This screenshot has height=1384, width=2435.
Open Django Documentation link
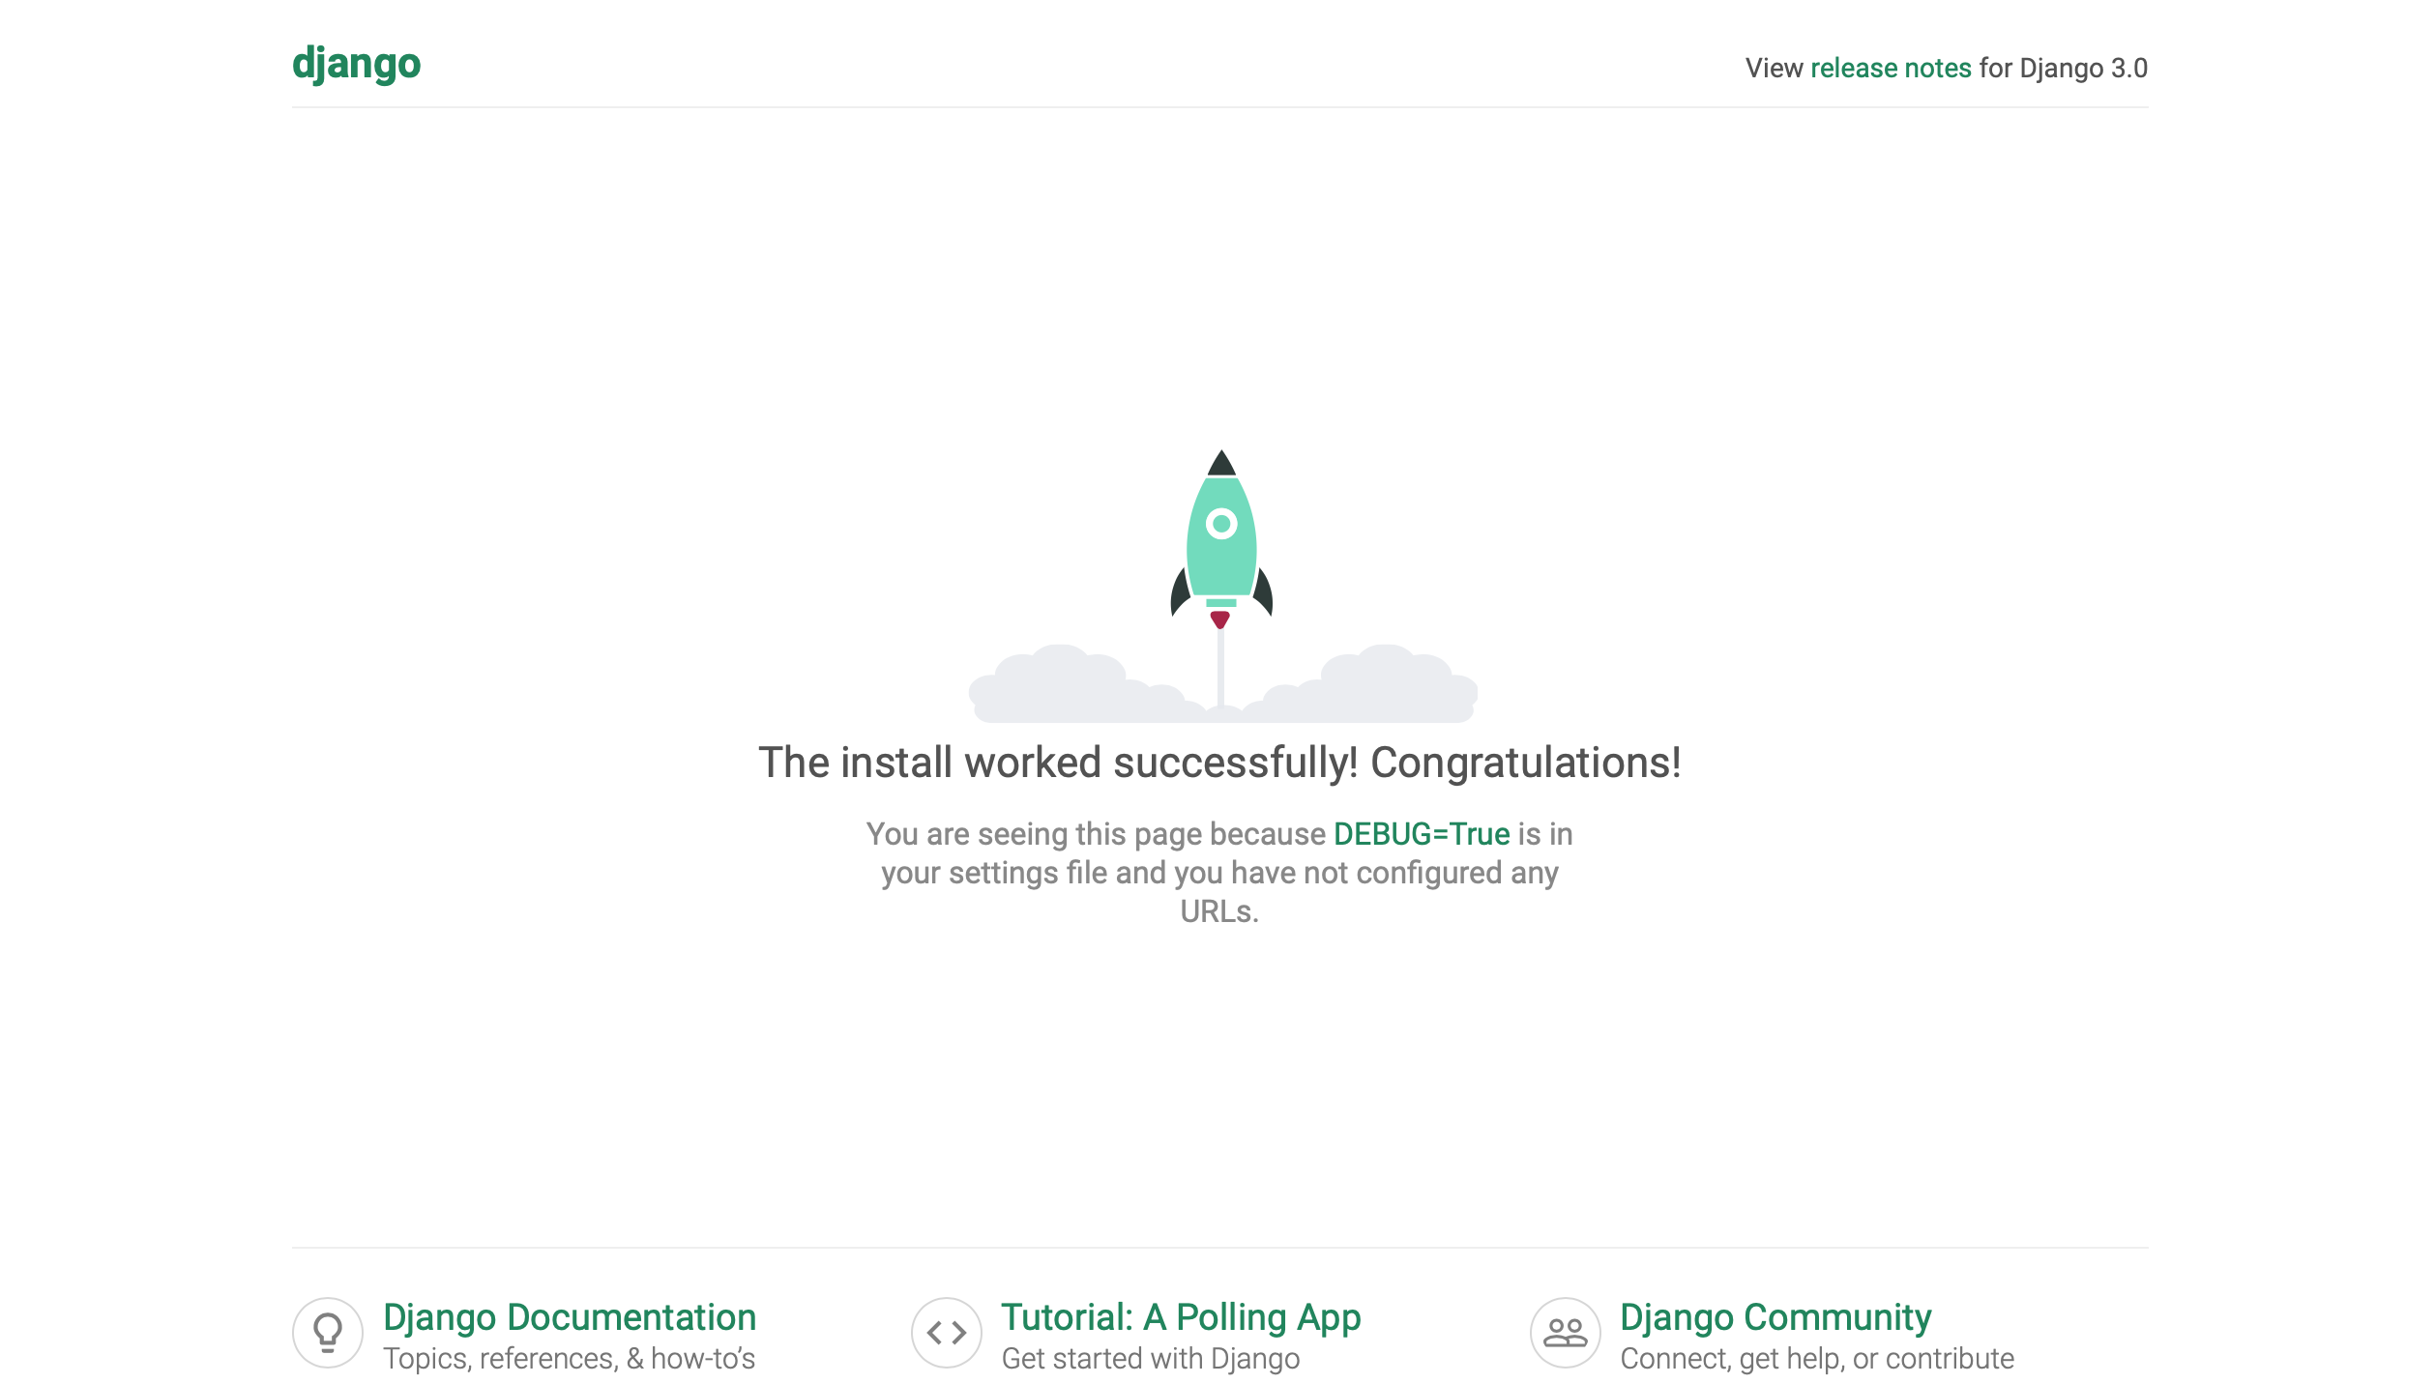(569, 1316)
